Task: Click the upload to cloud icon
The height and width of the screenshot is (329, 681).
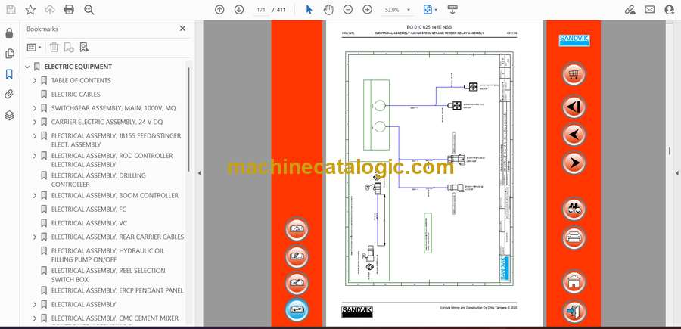Action: (50, 10)
